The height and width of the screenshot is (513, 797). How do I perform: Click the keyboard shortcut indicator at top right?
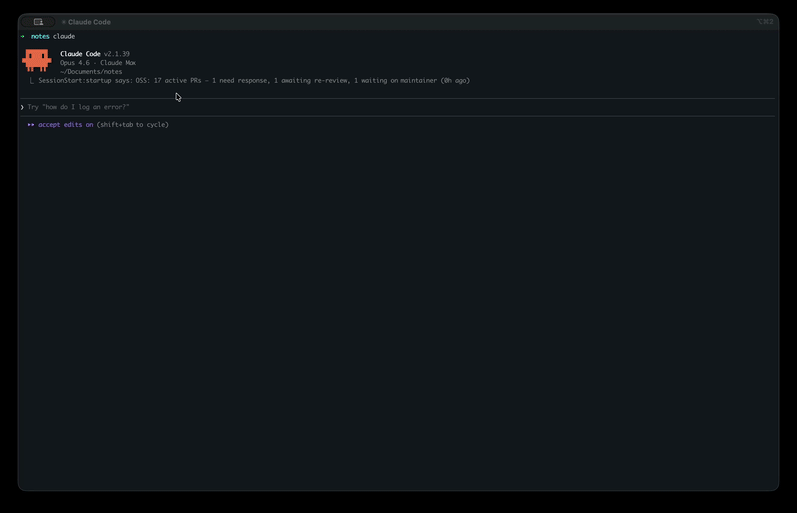point(765,21)
